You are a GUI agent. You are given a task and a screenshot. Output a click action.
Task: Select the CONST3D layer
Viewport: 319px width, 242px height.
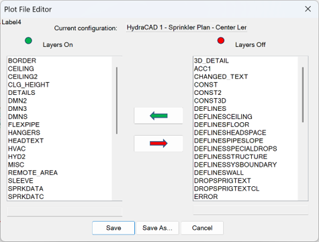[246, 101]
